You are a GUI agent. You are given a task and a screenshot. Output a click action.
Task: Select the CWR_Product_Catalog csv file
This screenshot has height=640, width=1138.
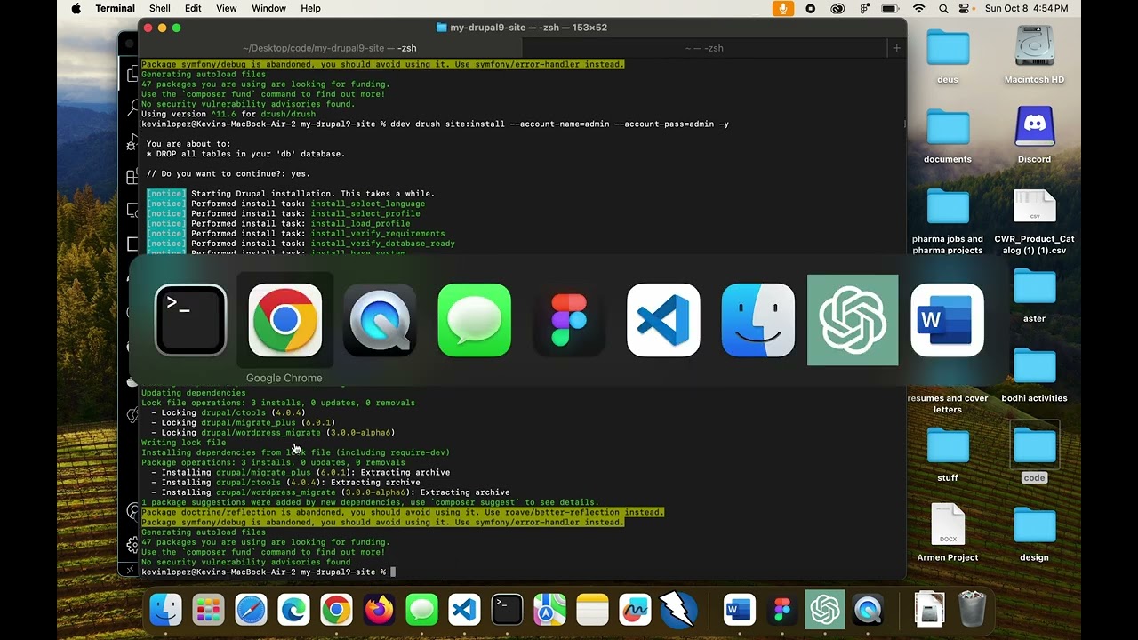tap(1034, 221)
